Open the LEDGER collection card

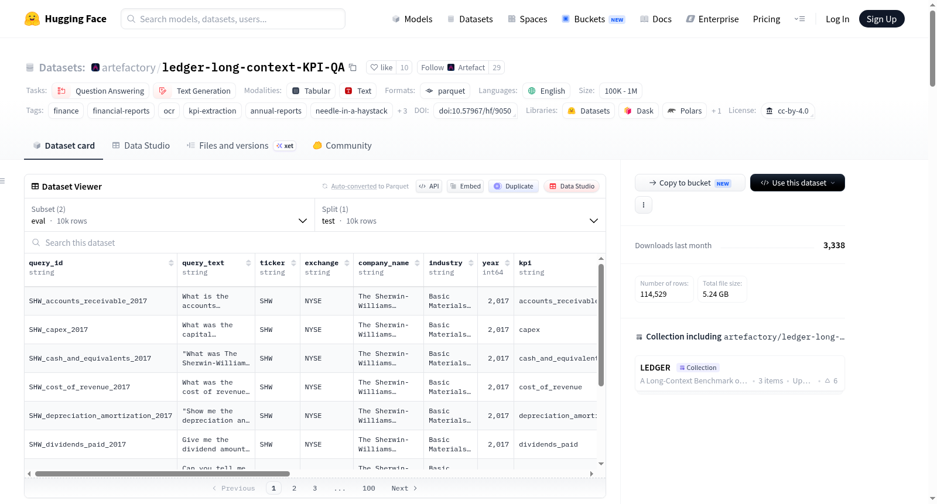pos(740,374)
